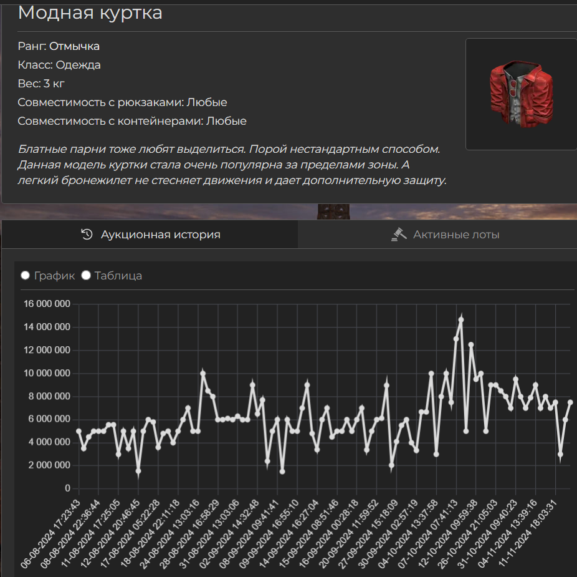Viewport: 577px width, 577px height.
Task: Click the 10 000 000 axis label
Action: tap(47, 373)
